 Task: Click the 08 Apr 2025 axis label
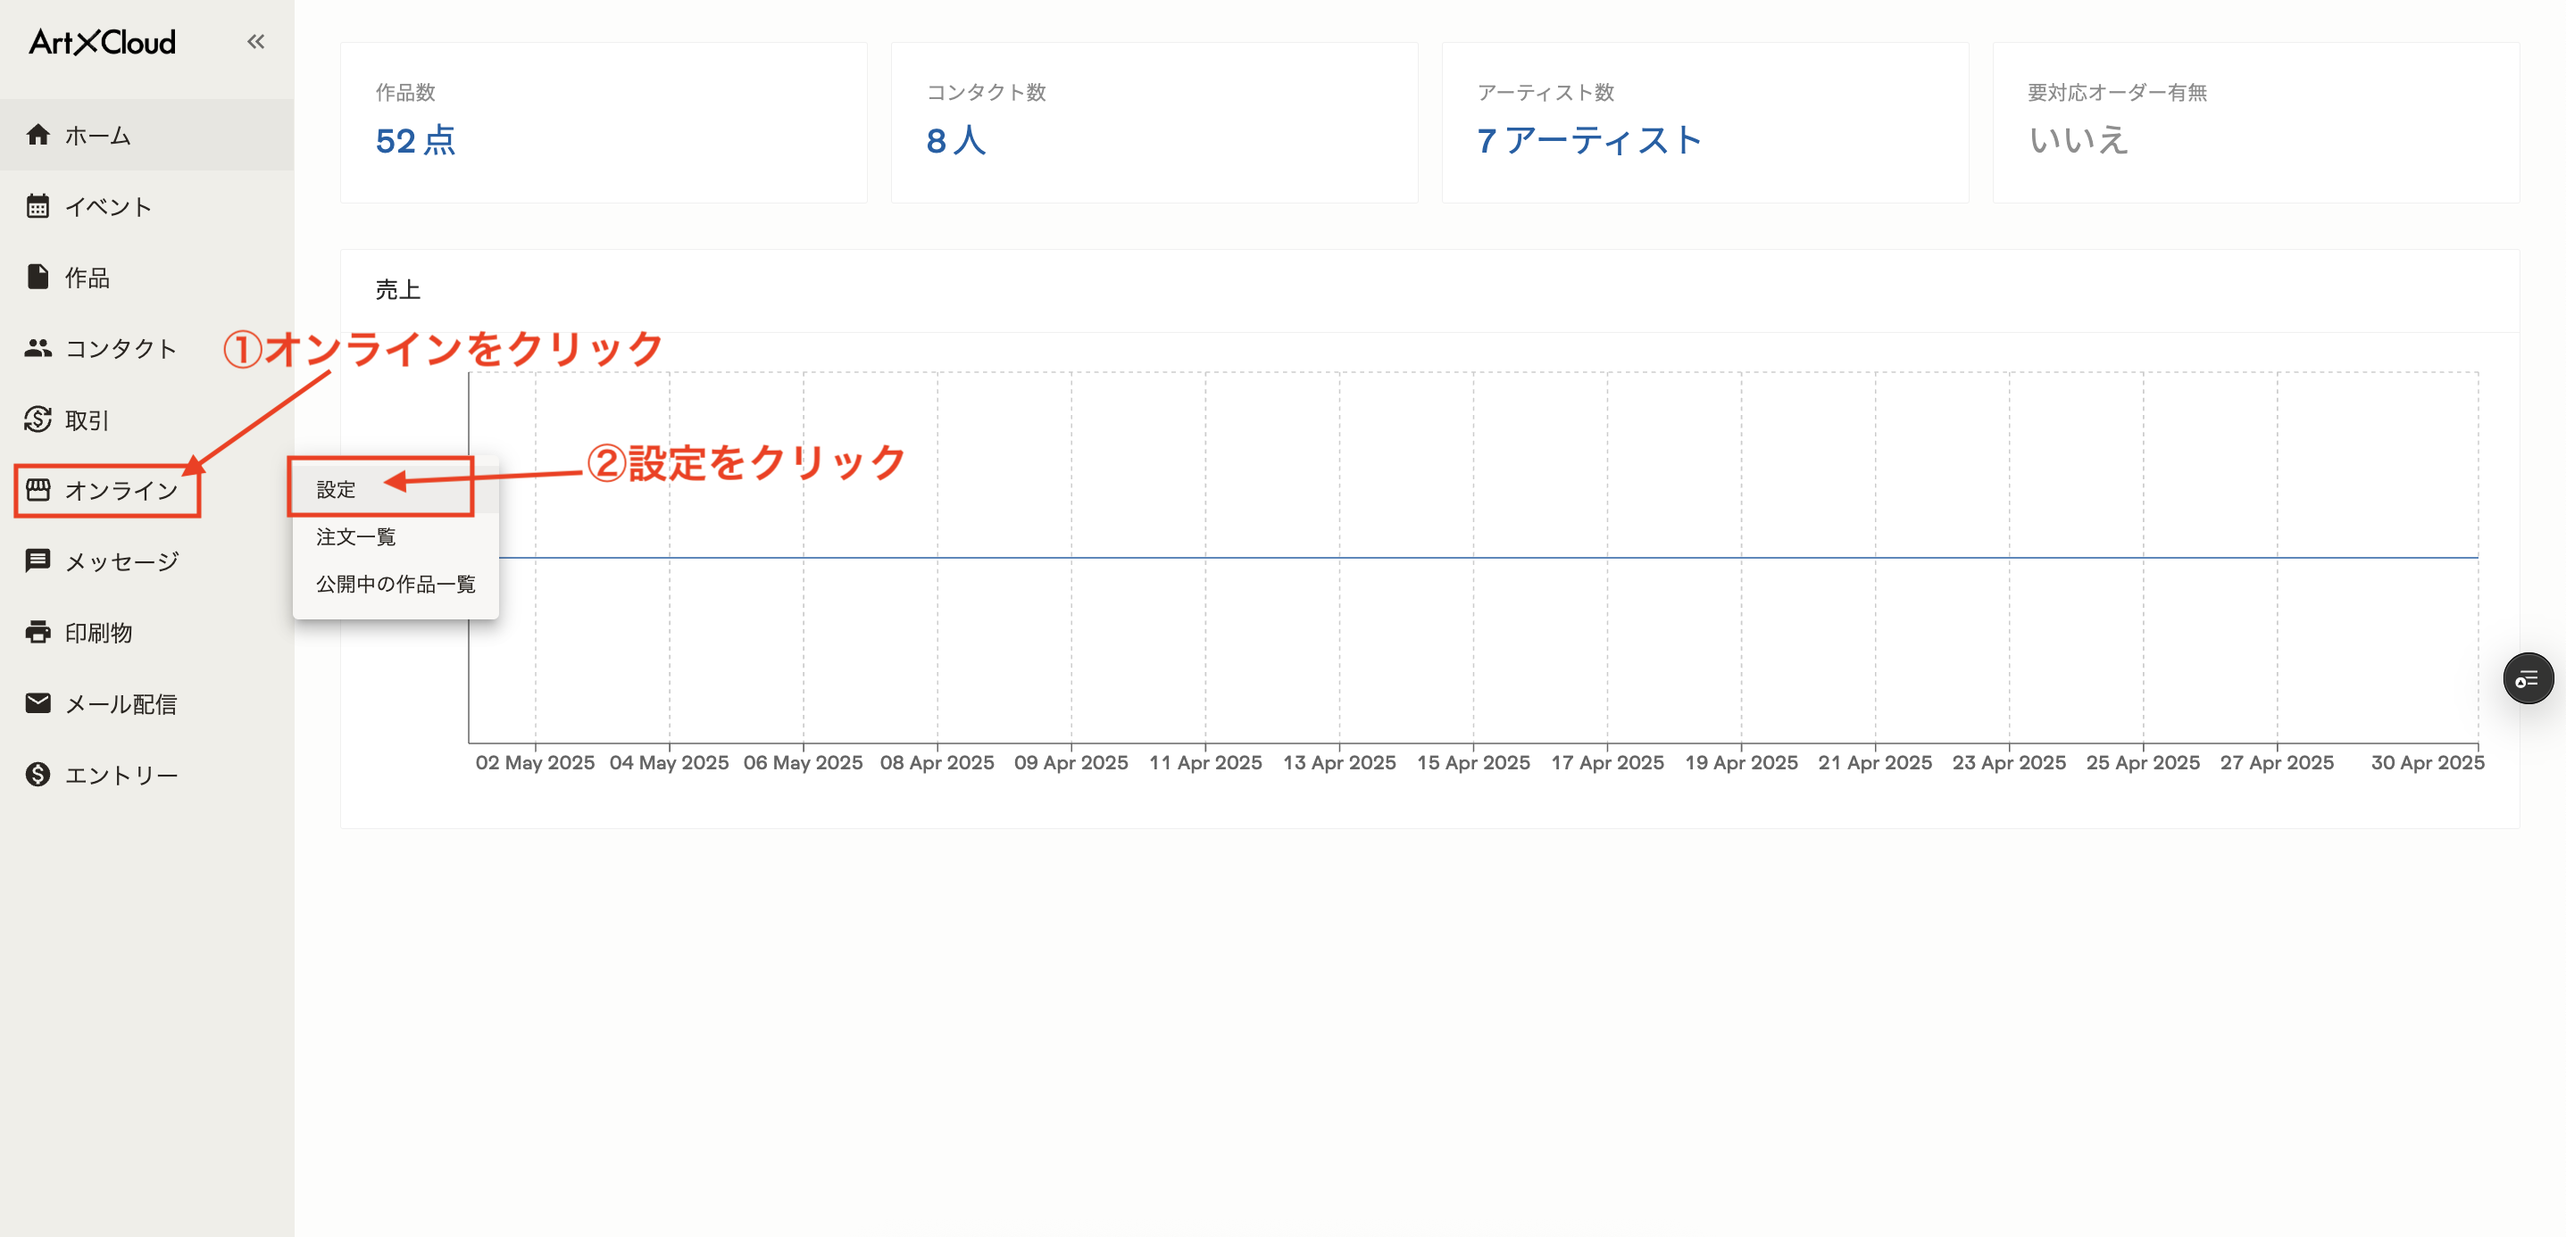coord(937,763)
